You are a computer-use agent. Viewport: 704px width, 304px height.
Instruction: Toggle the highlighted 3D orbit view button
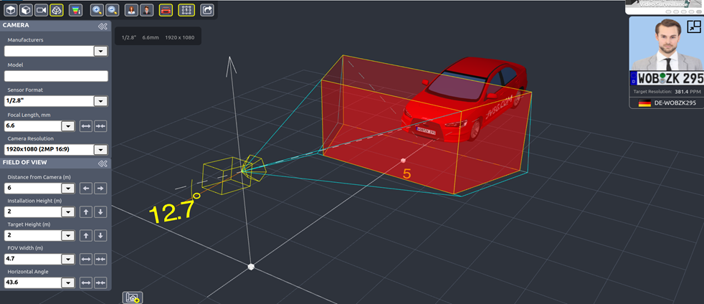tap(57, 10)
